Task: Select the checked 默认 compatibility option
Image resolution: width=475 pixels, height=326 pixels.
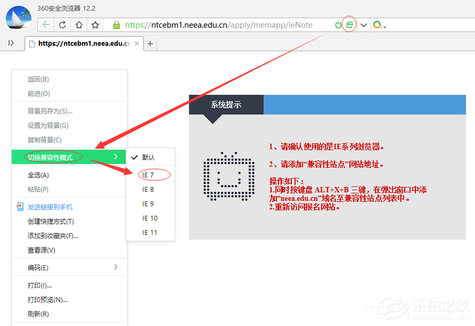Action: (x=148, y=157)
